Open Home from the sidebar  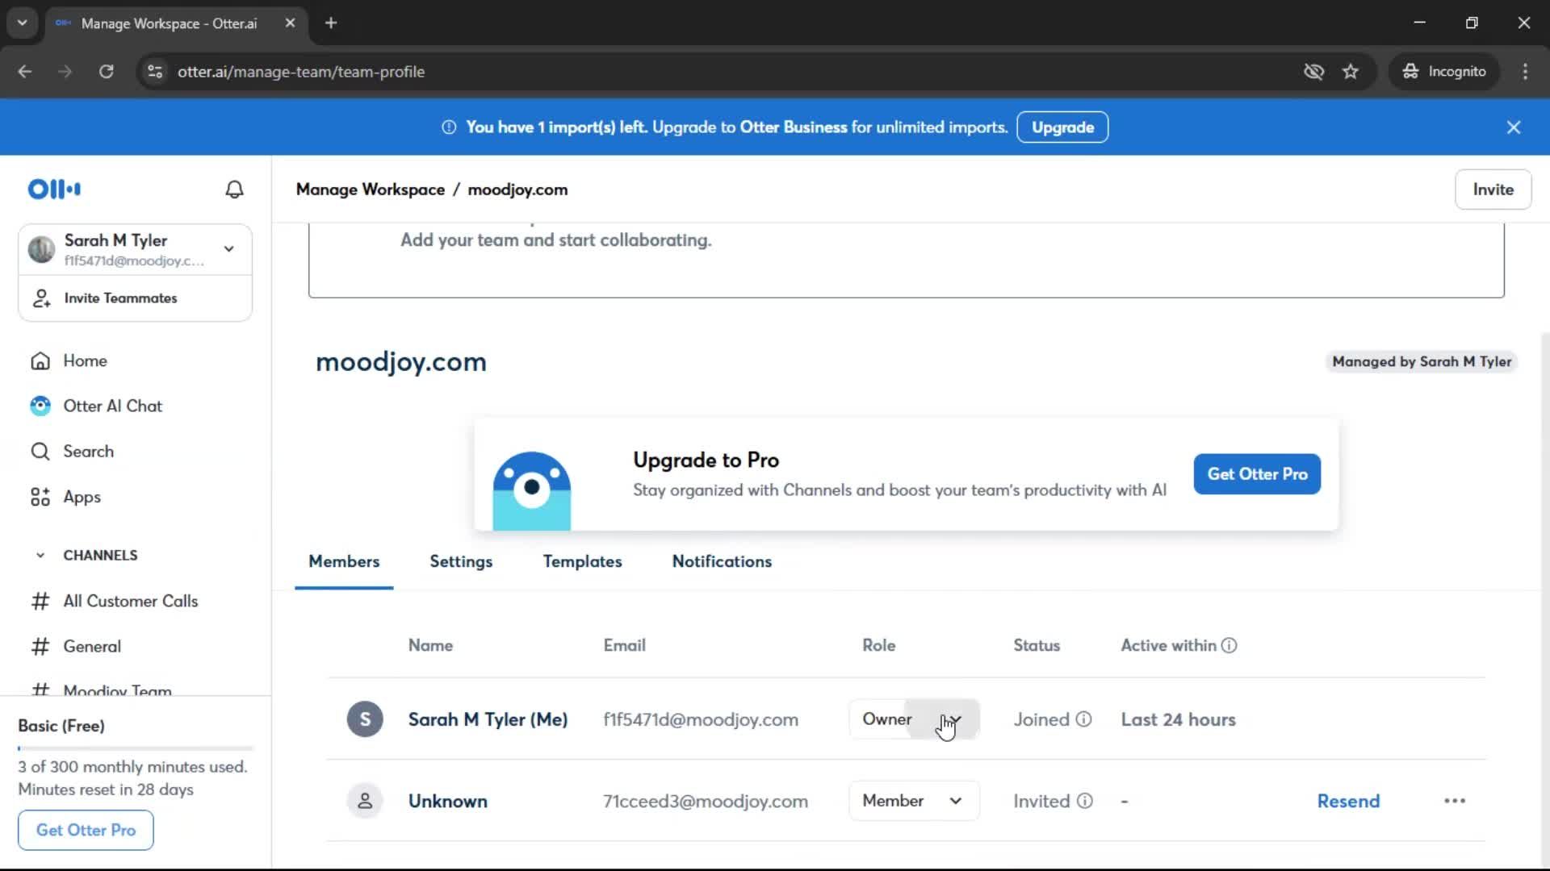coord(85,360)
